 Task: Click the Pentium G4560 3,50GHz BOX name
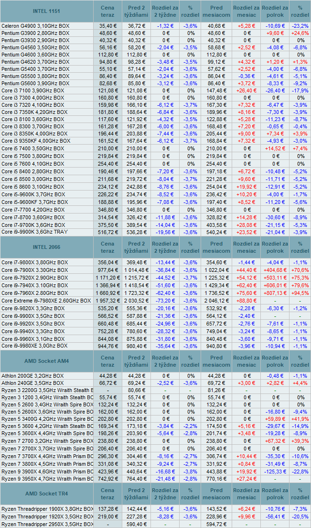35,47
